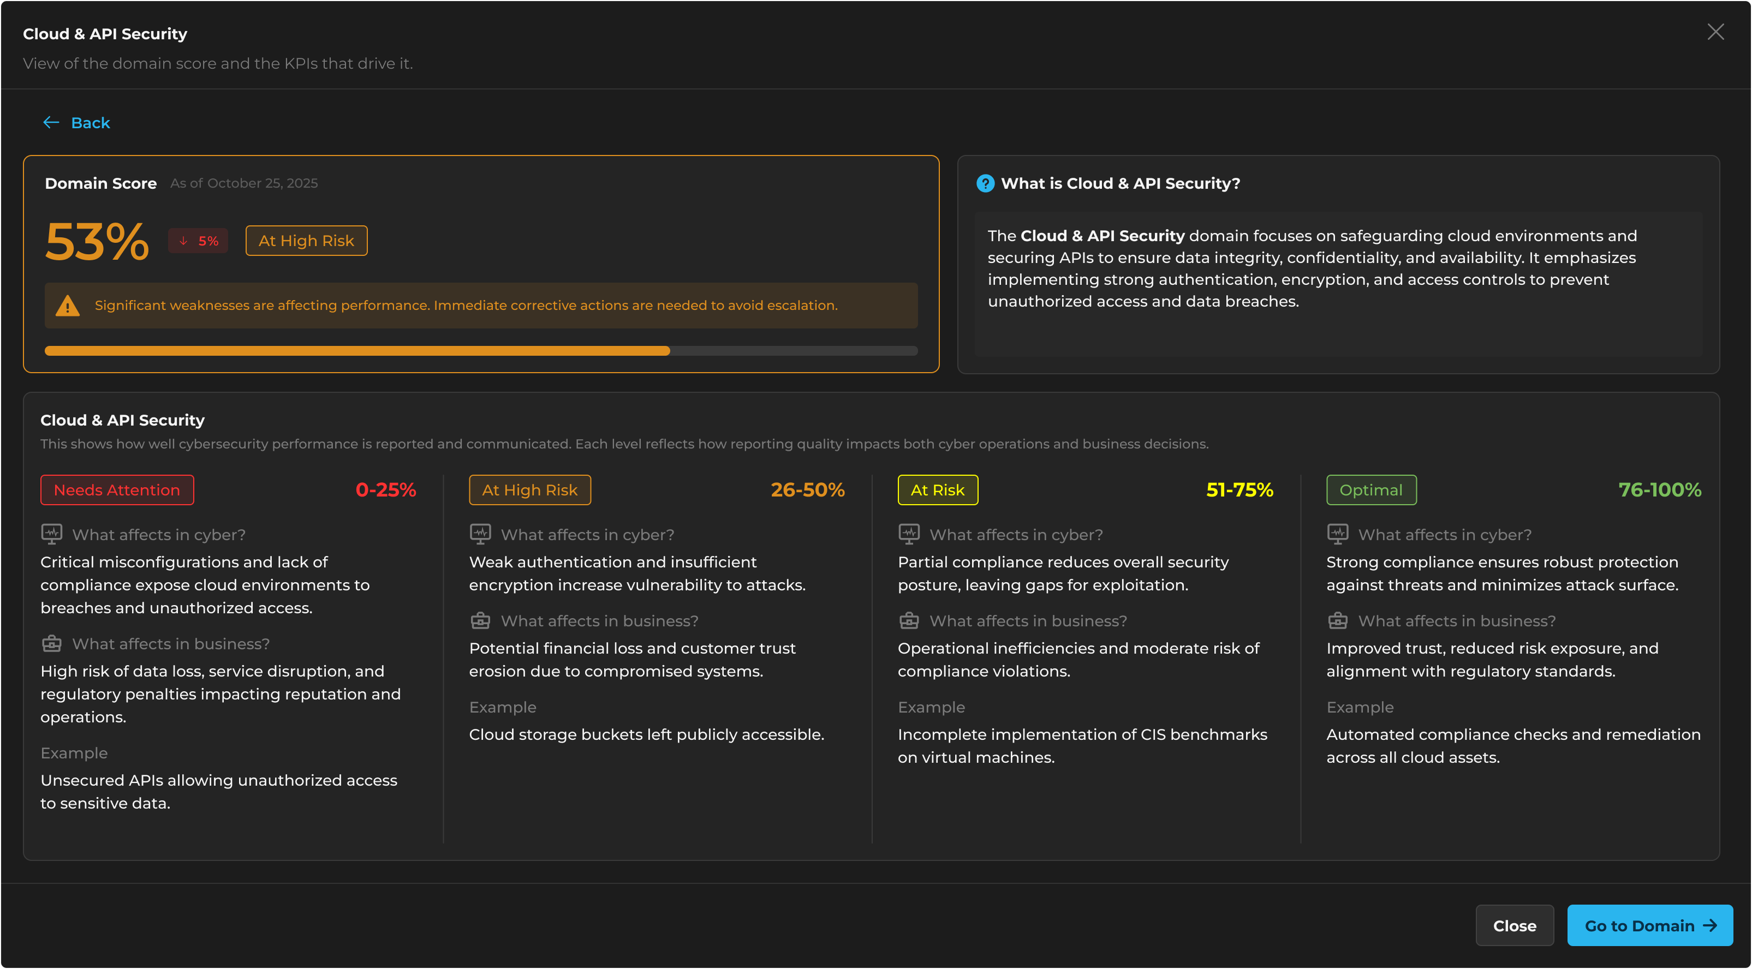Click the red 5% decrease badge
Image resolution: width=1752 pixels, height=969 pixels.
(x=198, y=241)
